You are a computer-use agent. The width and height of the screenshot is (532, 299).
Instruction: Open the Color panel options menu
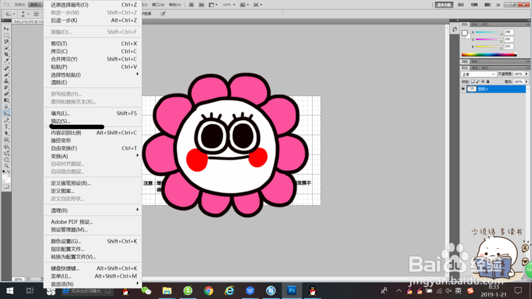[x=527, y=24]
